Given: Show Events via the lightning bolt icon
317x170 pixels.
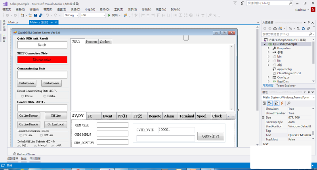Looking at the screenshot, I should click(282, 103).
